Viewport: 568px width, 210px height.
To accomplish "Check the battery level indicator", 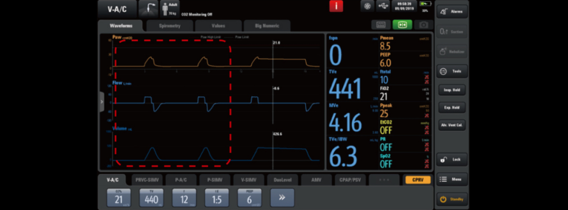I will click(425, 7).
